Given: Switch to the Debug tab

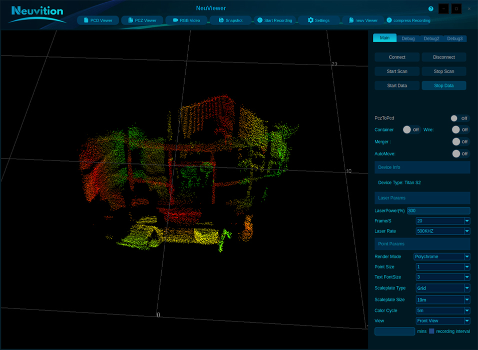Looking at the screenshot, I should pyautogui.click(x=408, y=38).
